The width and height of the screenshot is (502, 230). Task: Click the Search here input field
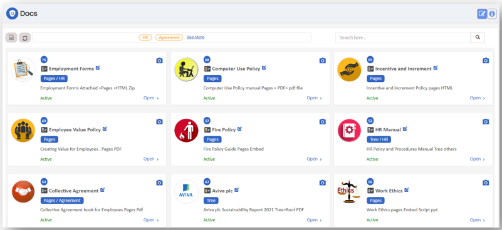click(403, 37)
